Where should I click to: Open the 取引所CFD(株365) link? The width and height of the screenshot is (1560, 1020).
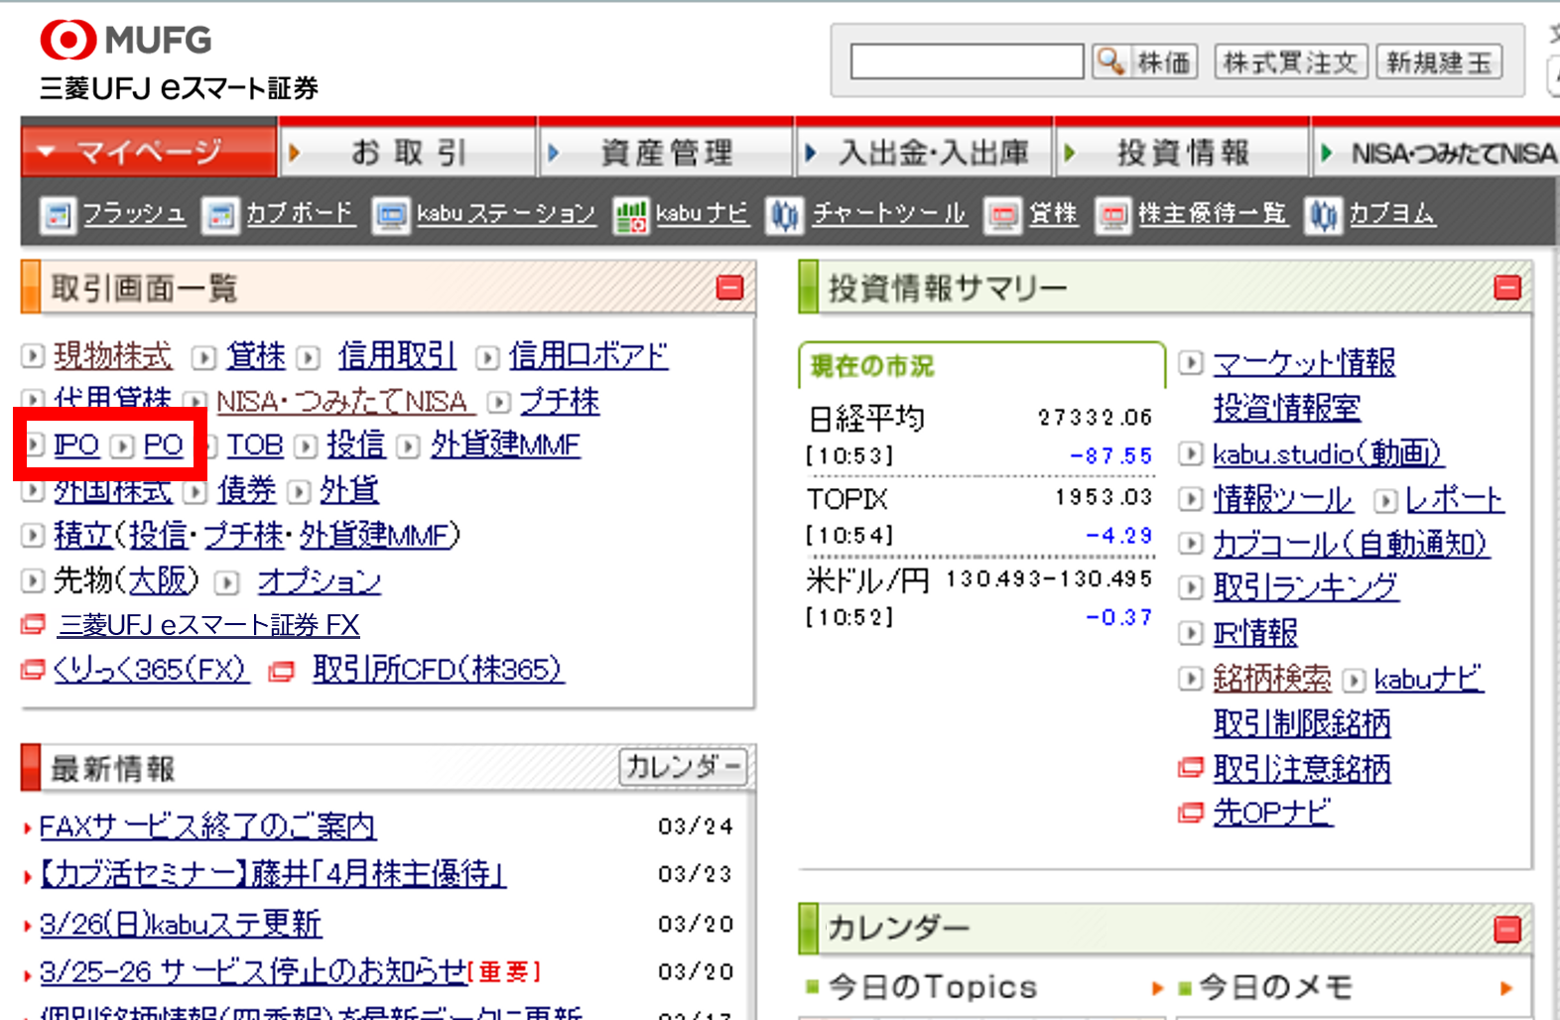438,670
